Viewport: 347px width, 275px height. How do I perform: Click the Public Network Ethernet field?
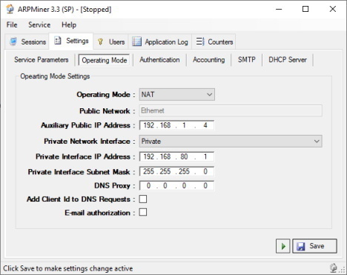pos(231,110)
